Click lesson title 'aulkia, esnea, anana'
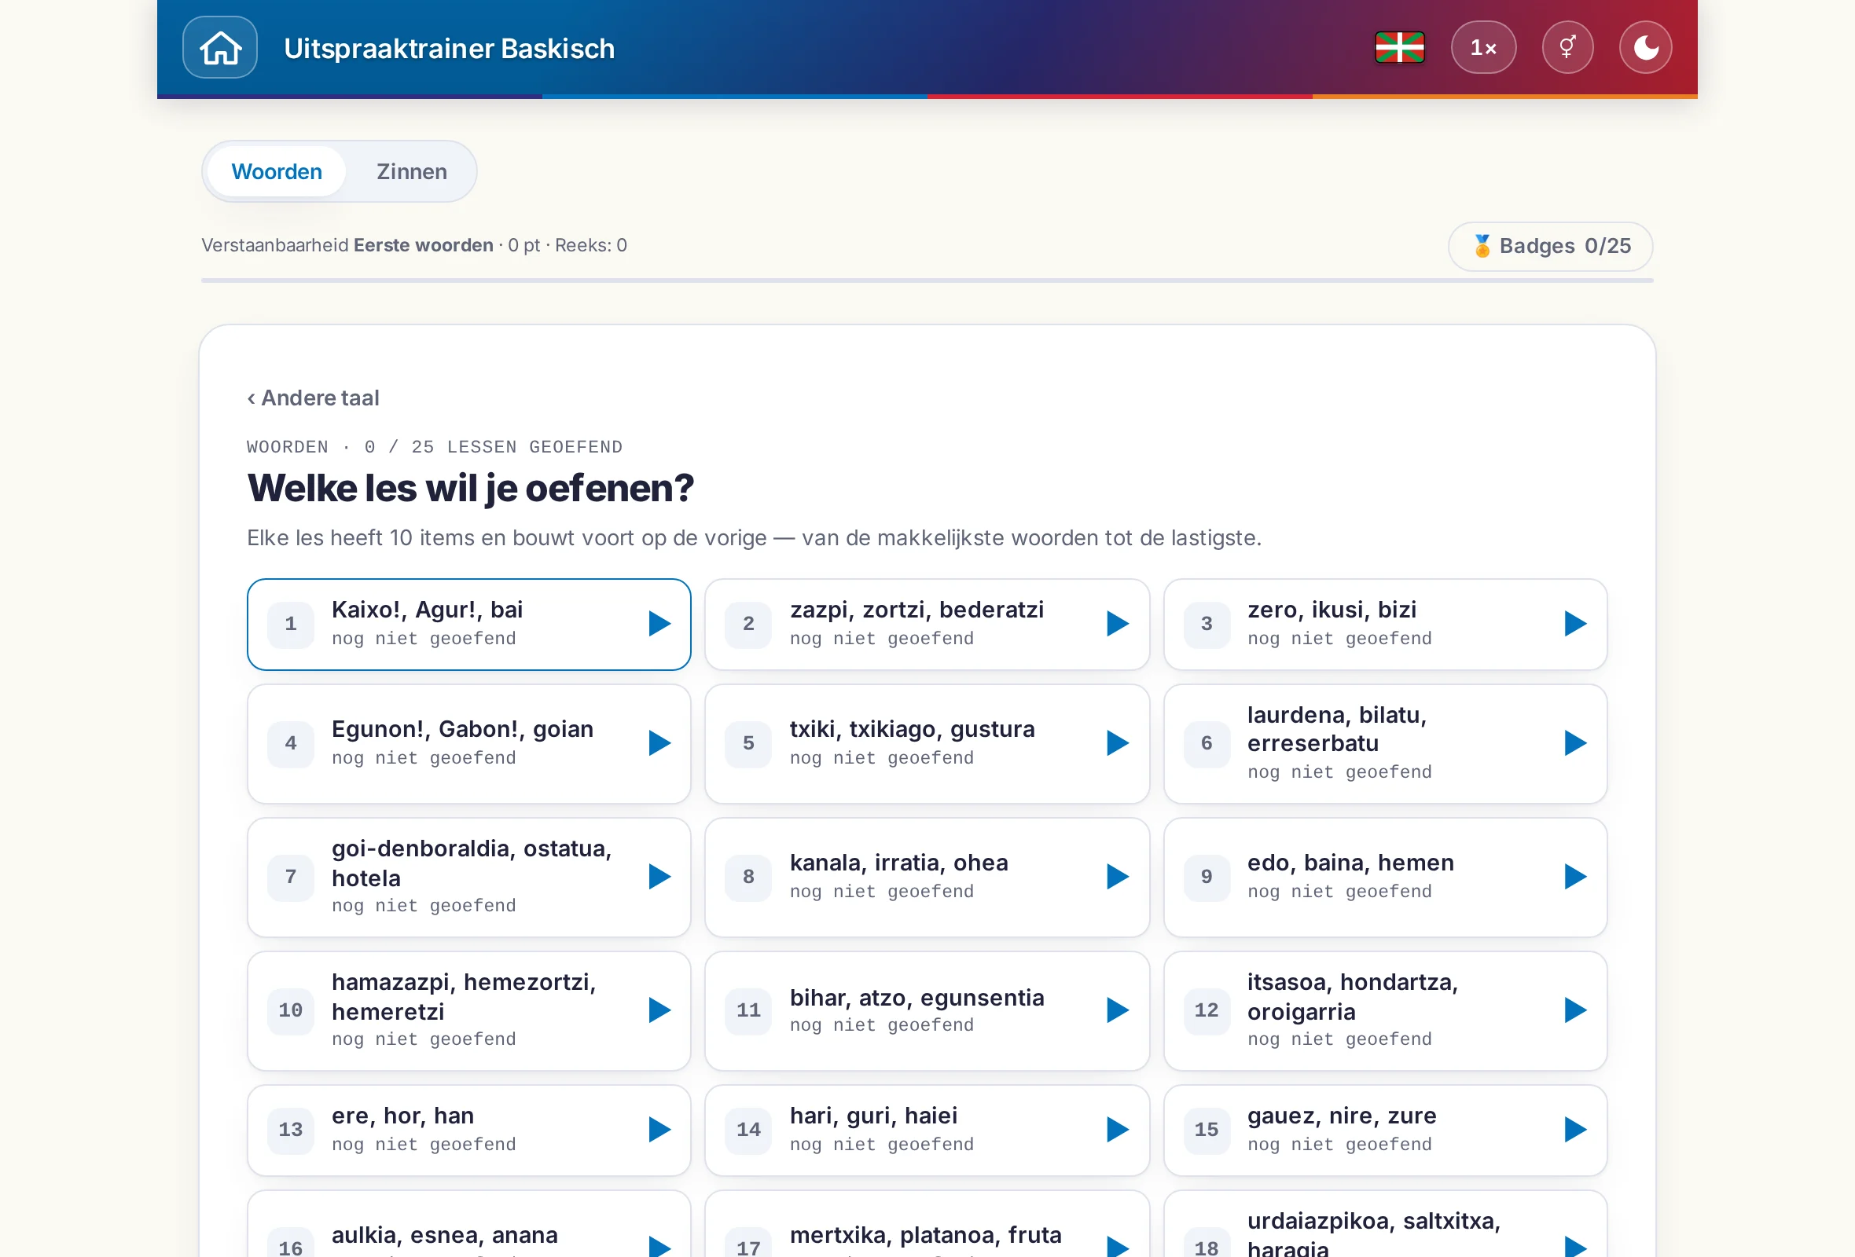Screen dimensions: 1855x1257 click(445, 1236)
